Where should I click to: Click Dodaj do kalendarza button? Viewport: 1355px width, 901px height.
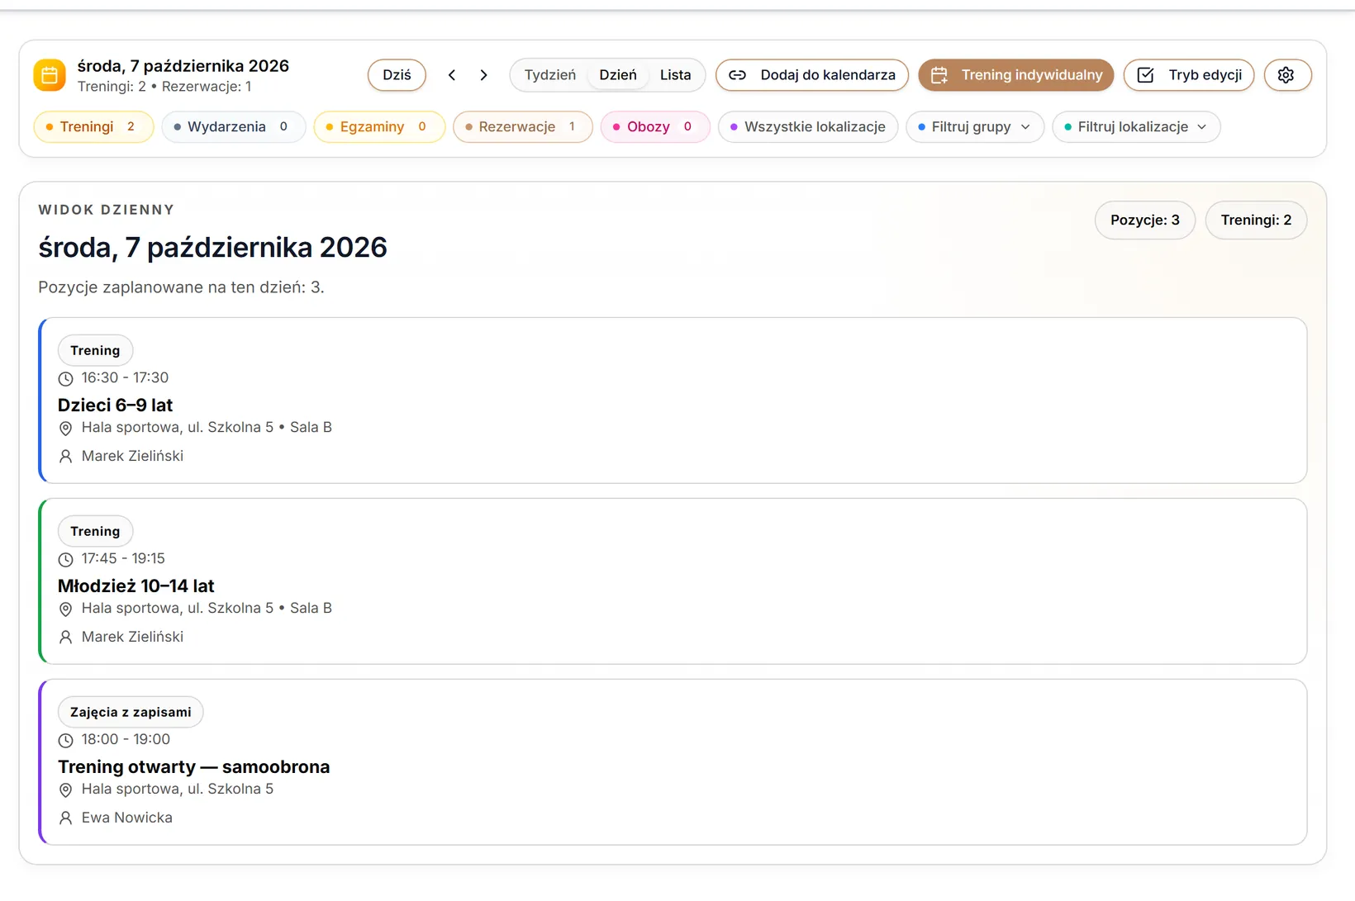pyautogui.click(x=812, y=75)
